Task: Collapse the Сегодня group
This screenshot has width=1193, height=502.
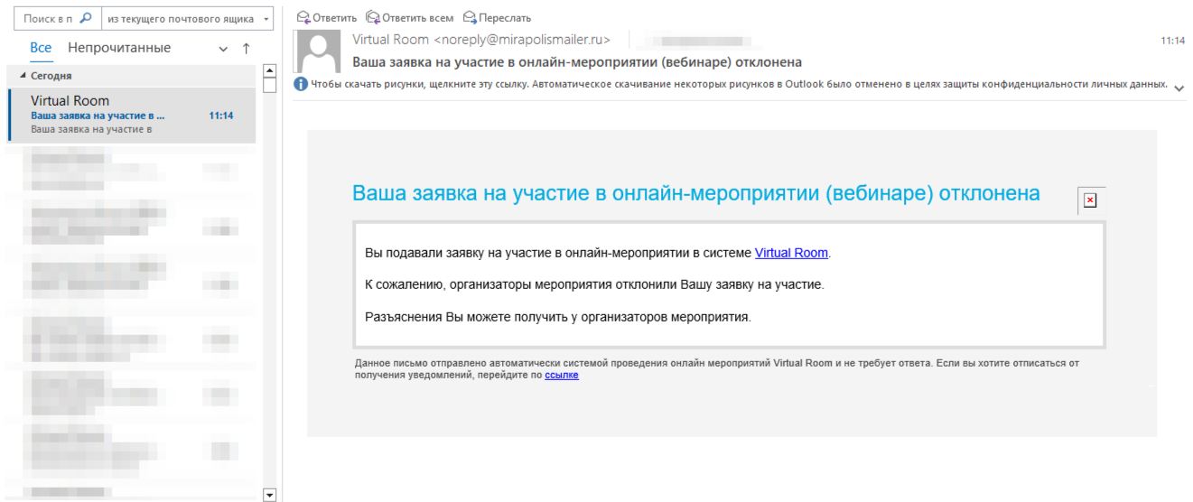Action: (x=23, y=76)
